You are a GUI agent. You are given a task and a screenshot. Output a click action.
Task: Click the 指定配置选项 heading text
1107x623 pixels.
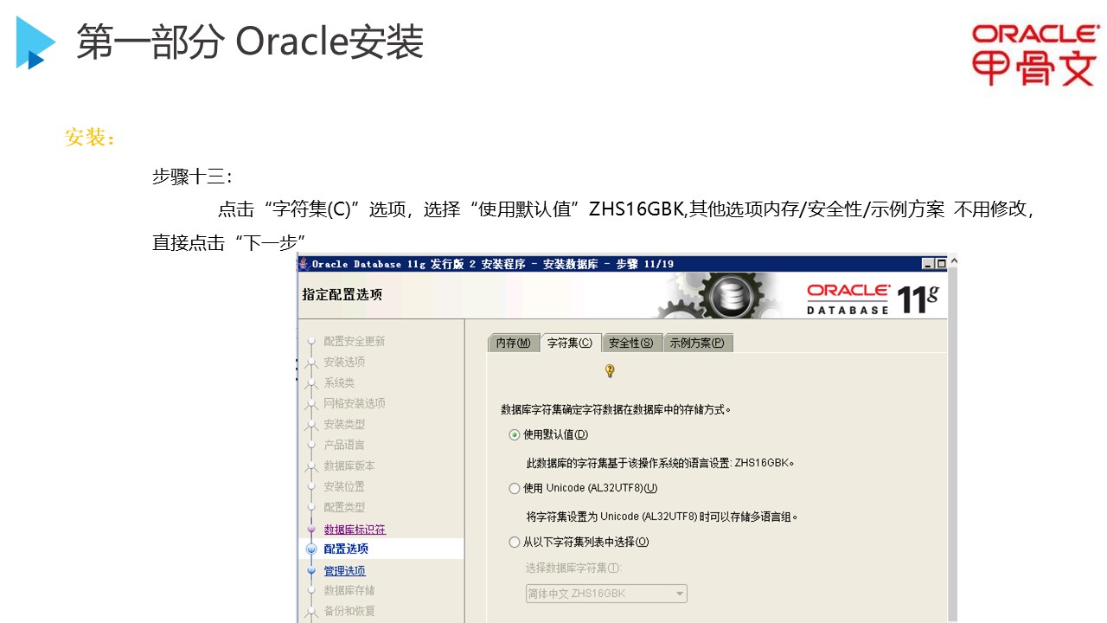[342, 294]
